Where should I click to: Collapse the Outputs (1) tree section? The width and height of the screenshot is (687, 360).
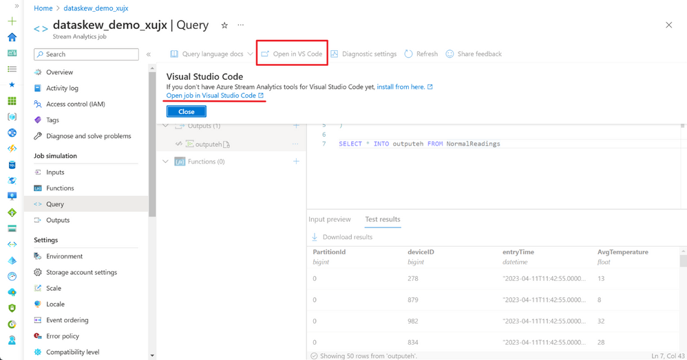(166, 126)
